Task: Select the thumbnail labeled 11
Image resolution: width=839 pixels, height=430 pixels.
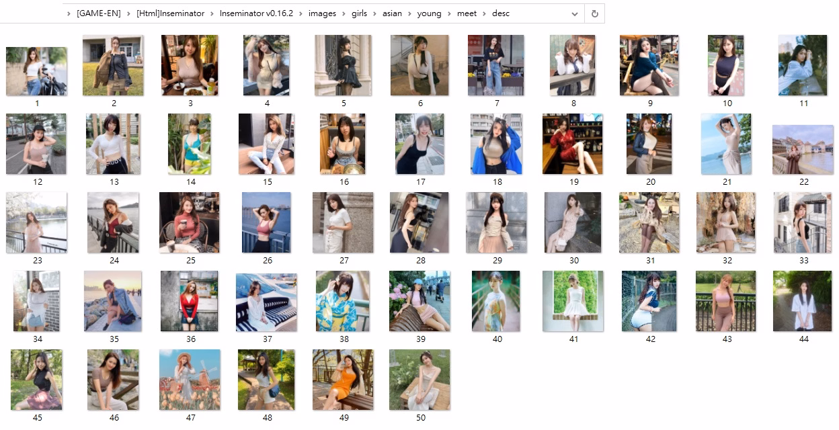Action: pyautogui.click(x=803, y=65)
